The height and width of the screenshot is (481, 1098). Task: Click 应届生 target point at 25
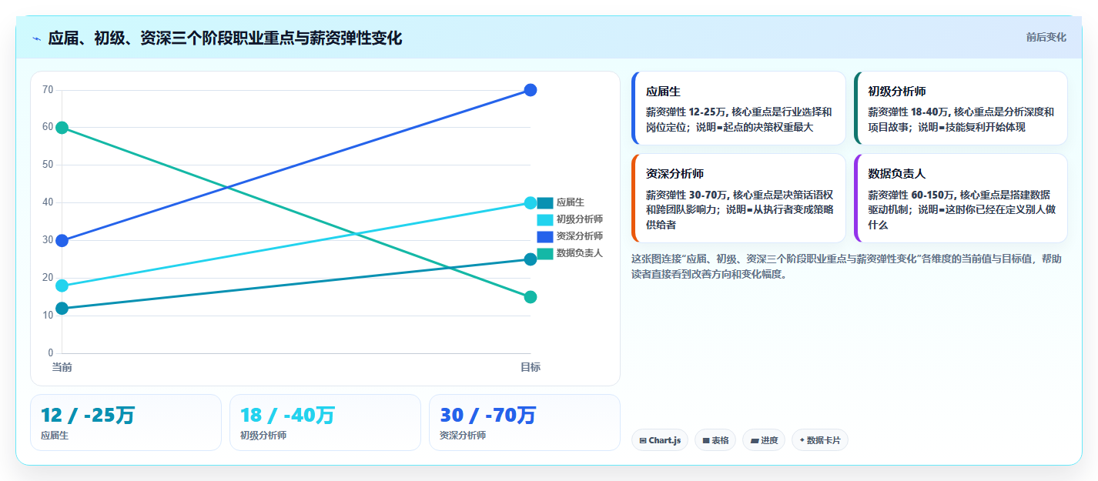coord(531,259)
